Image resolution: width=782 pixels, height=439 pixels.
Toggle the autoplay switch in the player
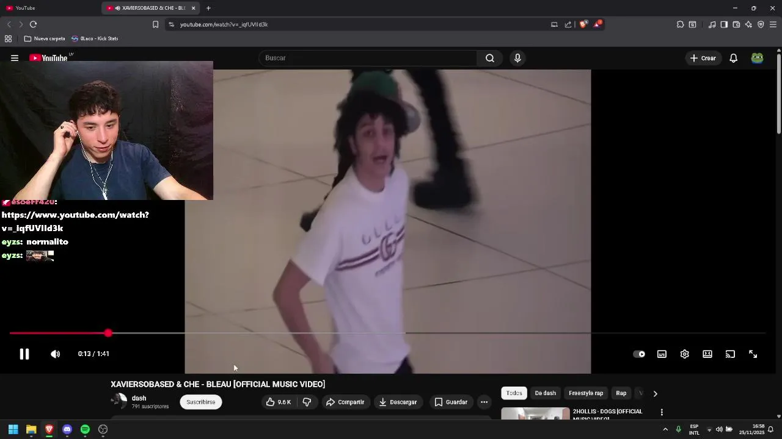[x=639, y=354]
